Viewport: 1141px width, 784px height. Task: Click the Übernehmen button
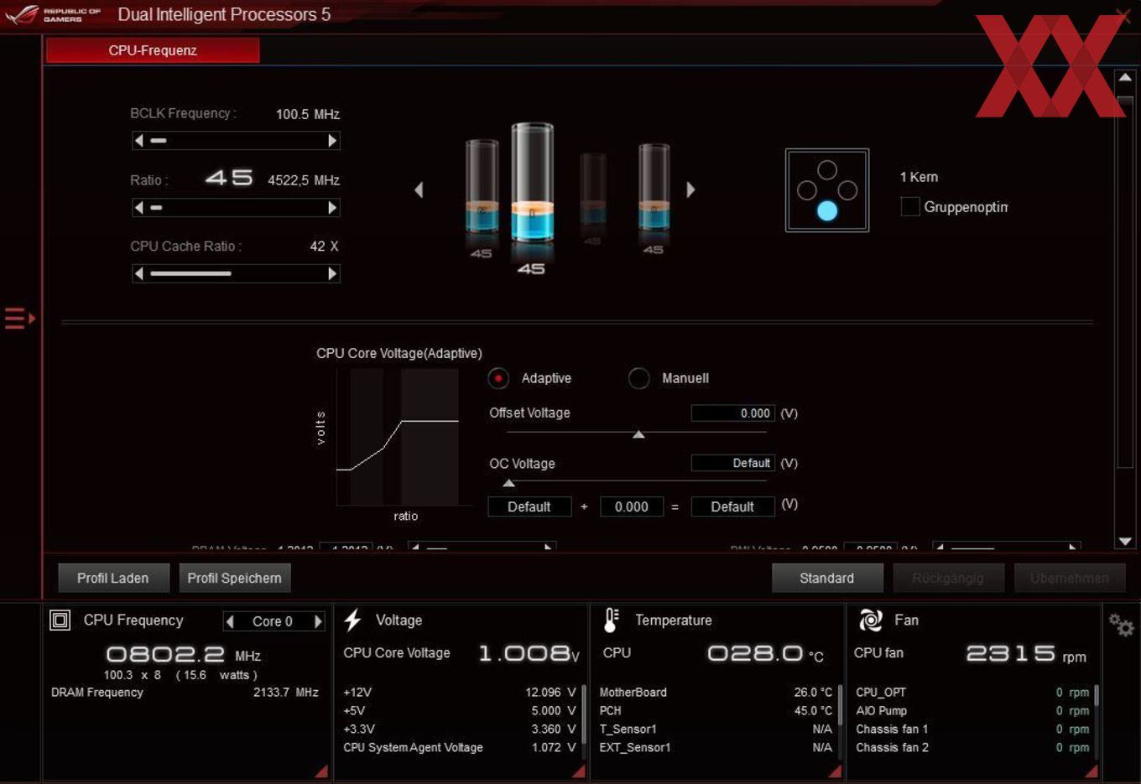(1070, 578)
